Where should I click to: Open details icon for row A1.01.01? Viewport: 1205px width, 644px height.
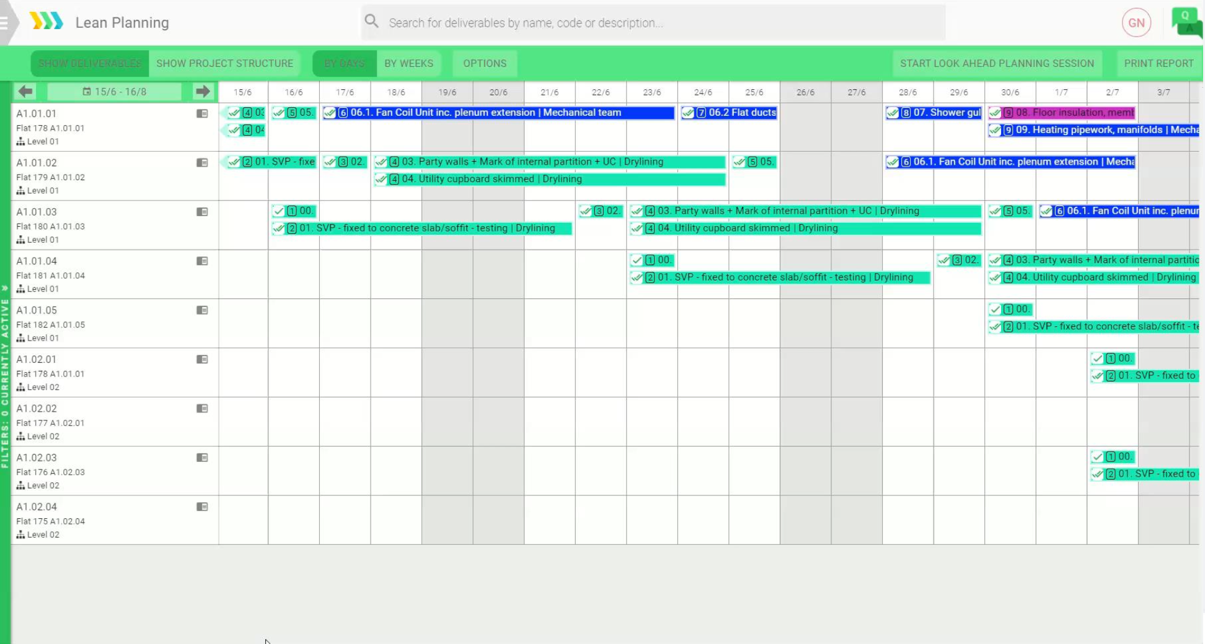pyautogui.click(x=202, y=113)
